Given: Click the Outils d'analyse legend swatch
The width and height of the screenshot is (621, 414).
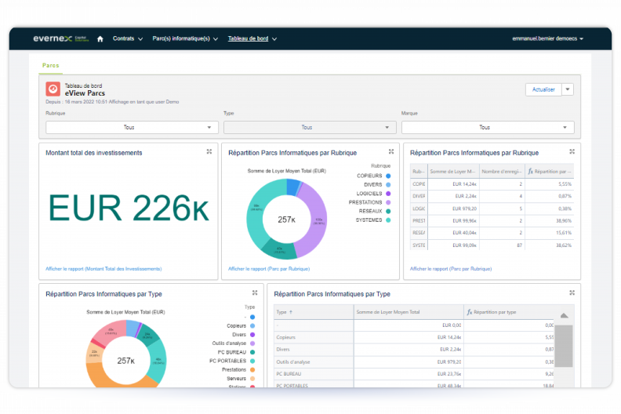Looking at the screenshot, I should pos(252,343).
